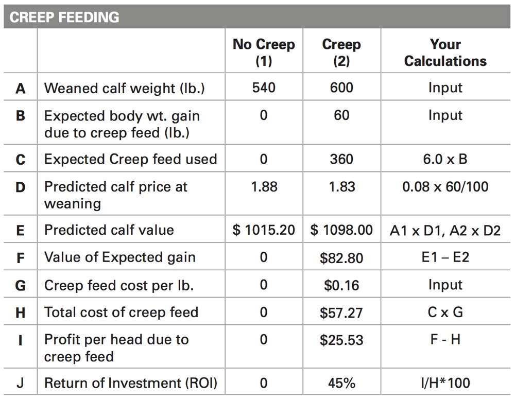The width and height of the screenshot is (515, 399).
Task: Click the Expected Creep feed used label
Action: click(130, 159)
